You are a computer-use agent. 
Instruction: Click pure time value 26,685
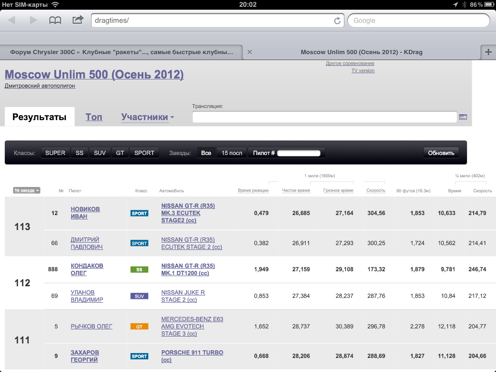coord(301,213)
